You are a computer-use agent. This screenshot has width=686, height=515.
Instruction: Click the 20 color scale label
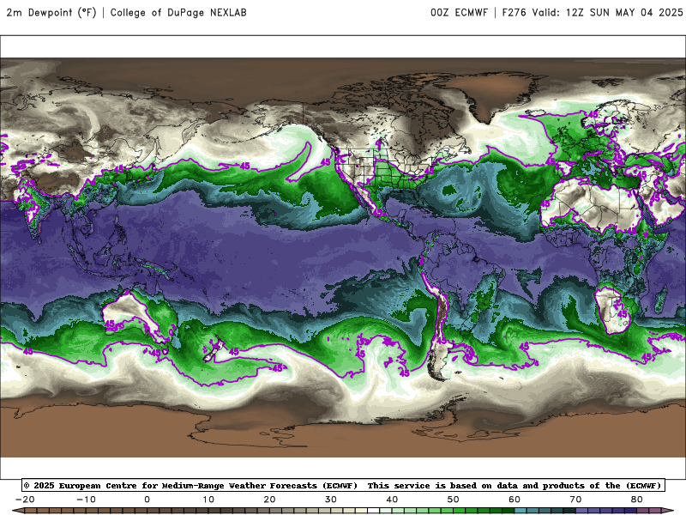click(269, 500)
